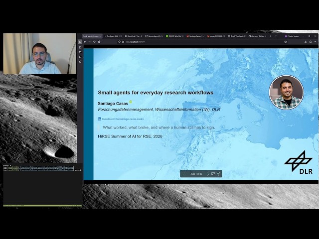Switch to the GitHub tab
The height and width of the screenshot is (239, 319).
257,36
